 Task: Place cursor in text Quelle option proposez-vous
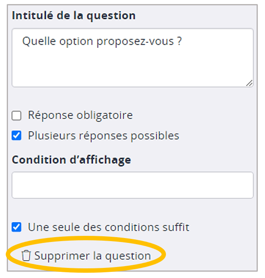(102, 42)
